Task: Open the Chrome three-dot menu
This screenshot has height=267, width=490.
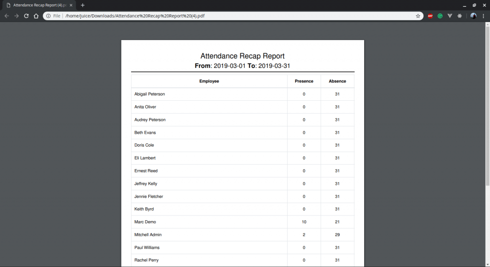Action: 483,16
